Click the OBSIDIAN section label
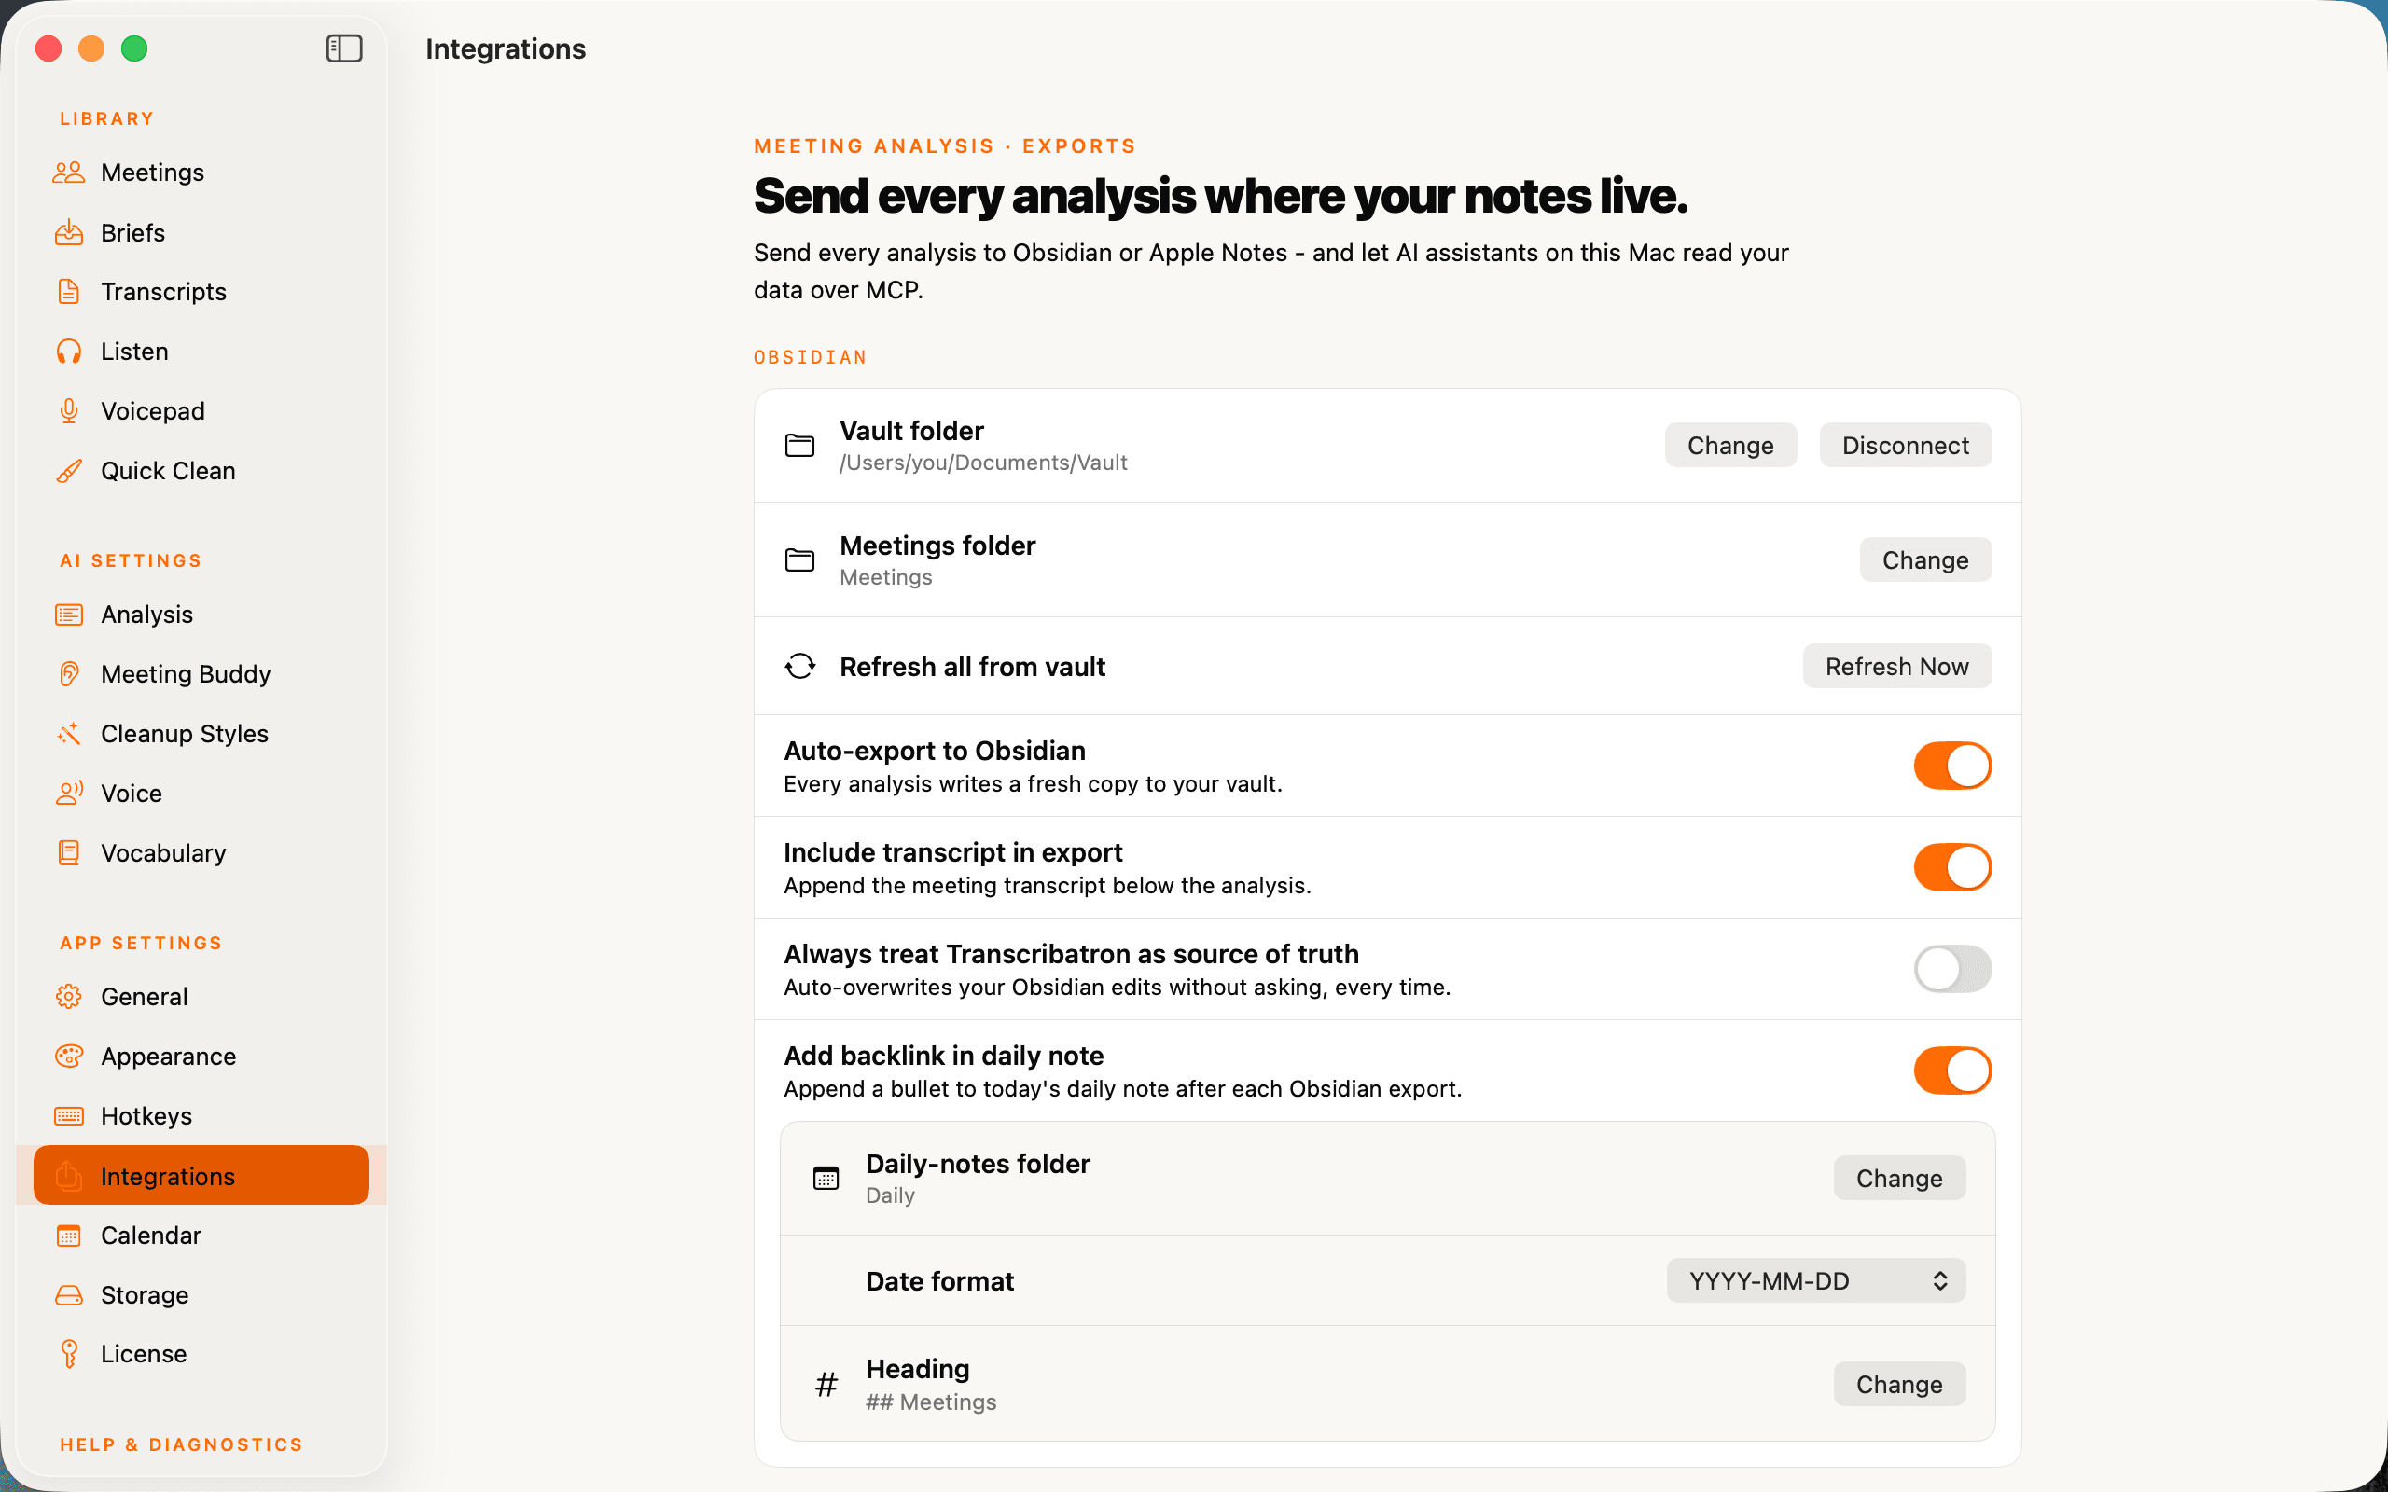The image size is (2388, 1492). [x=810, y=357]
